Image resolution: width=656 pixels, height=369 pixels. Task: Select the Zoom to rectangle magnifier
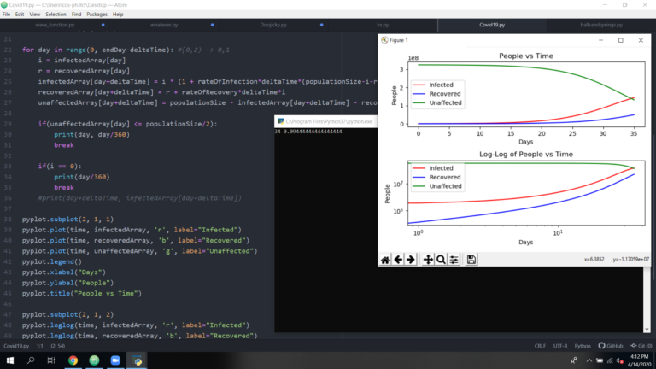441,259
